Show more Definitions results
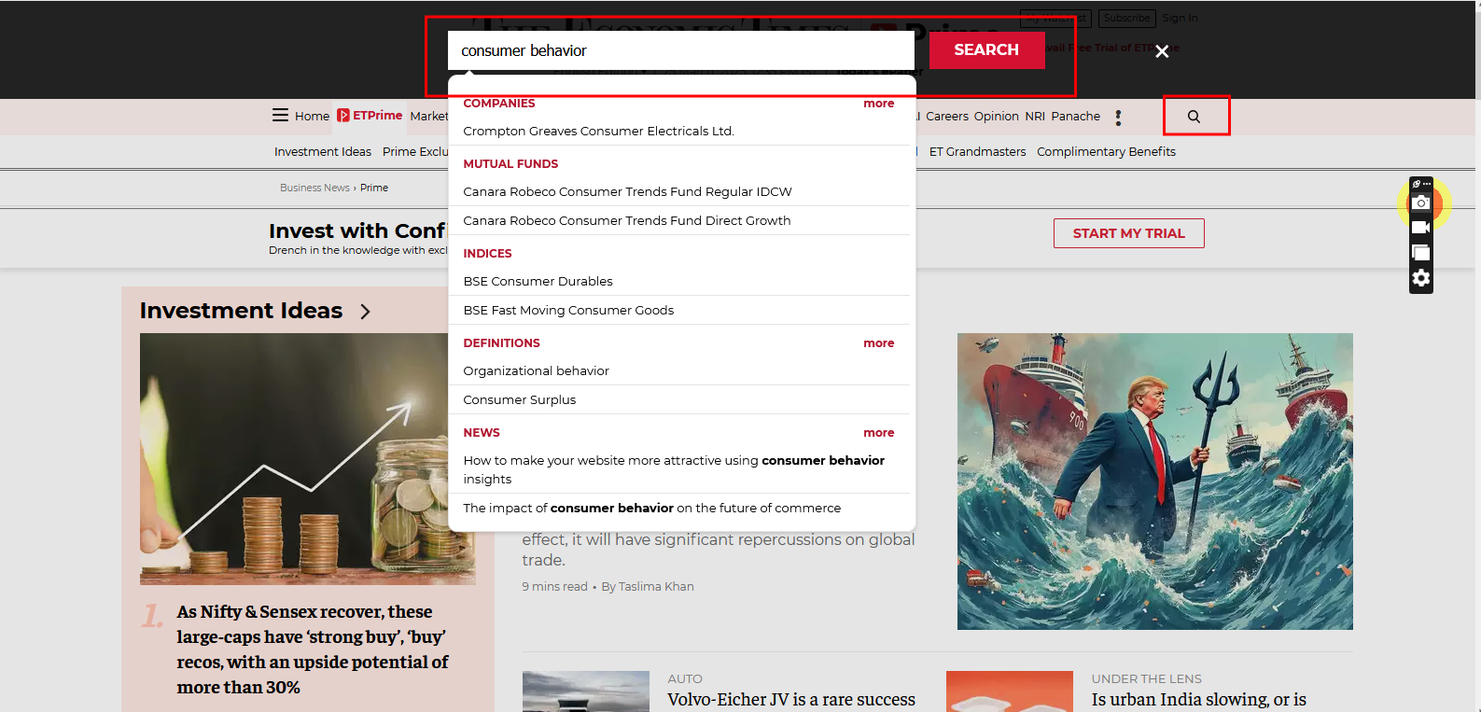 click(878, 343)
